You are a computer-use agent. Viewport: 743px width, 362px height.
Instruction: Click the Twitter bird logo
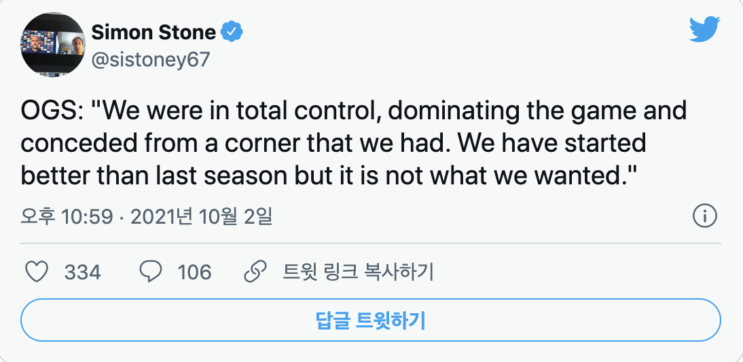tap(704, 29)
